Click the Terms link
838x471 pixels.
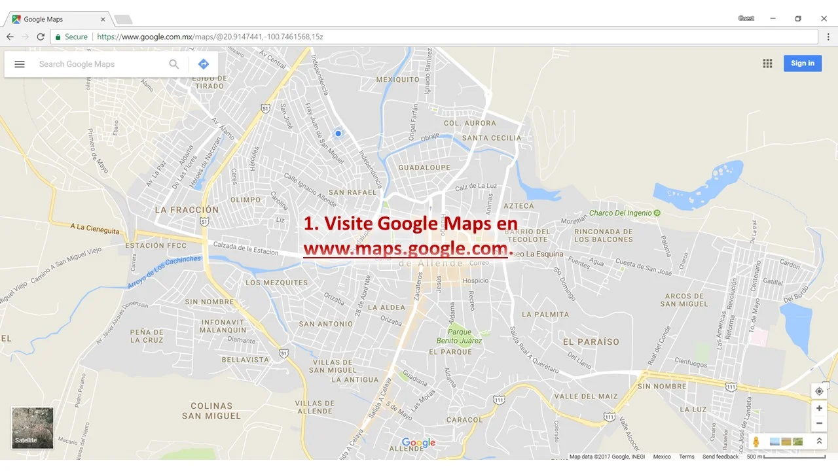coord(687,457)
